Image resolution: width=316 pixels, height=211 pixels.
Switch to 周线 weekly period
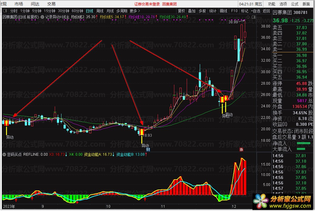100,11
